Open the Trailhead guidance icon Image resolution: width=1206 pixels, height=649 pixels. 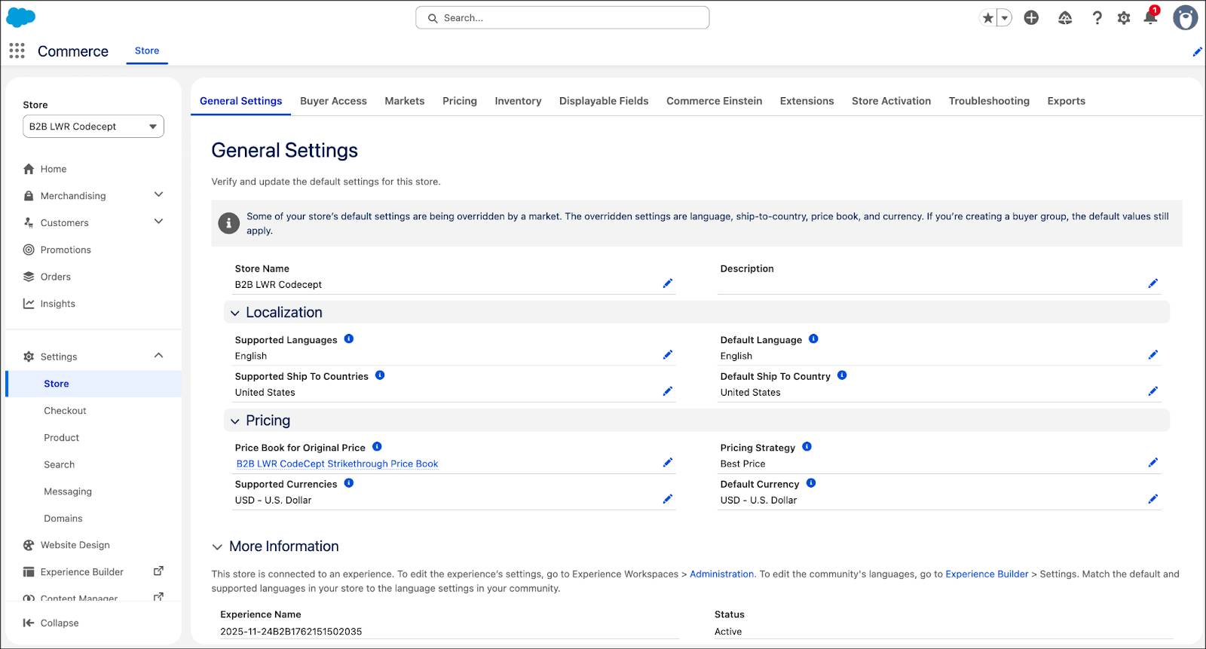pyautogui.click(x=1065, y=18)
